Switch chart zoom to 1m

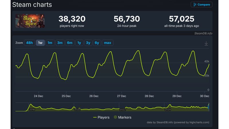tap(50, 43)
